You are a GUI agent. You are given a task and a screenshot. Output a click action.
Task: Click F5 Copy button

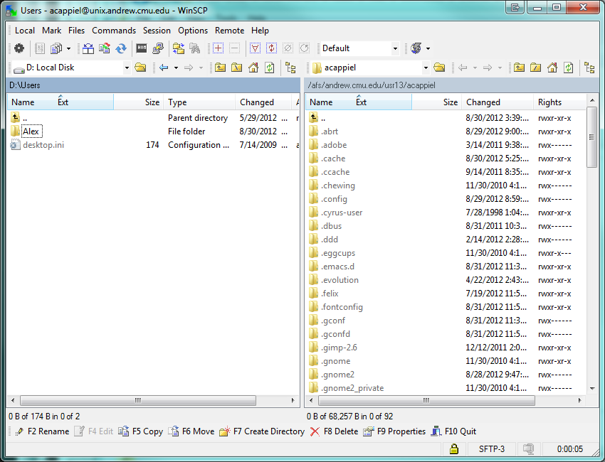(x=140, y=431)
